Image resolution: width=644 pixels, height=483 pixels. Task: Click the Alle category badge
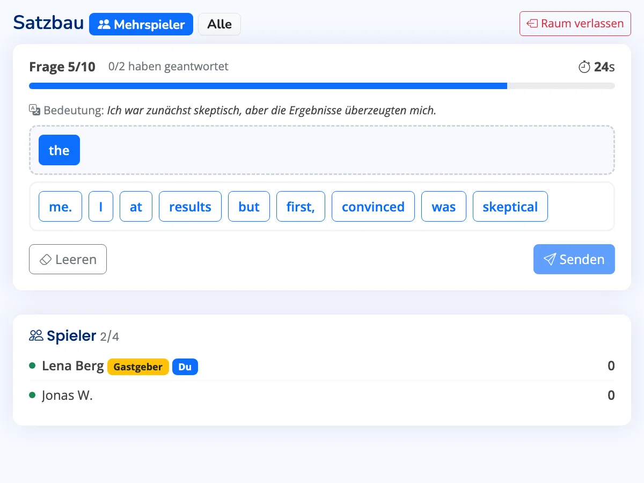(219, 24)
